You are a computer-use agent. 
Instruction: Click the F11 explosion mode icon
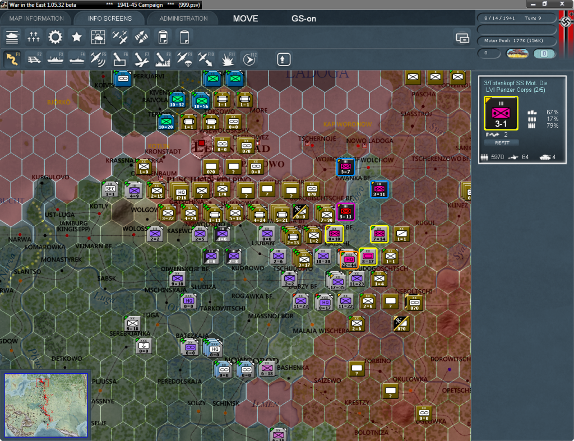[x=228, y=59]
